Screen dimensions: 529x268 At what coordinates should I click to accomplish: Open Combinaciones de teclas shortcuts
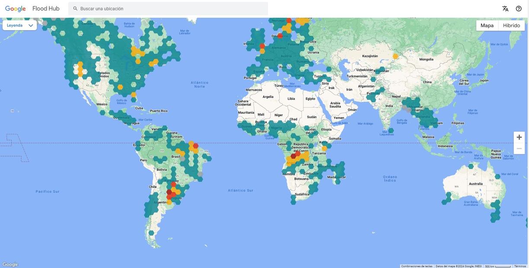pyautogui.click(x=417, y=266)
